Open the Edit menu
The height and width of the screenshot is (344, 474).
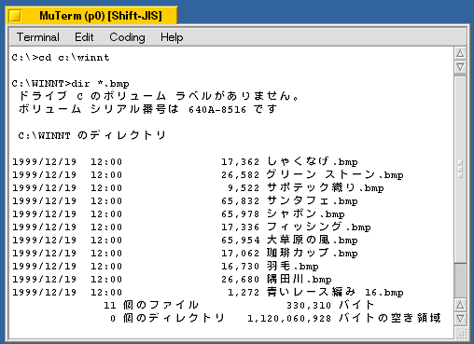(84, 37)
